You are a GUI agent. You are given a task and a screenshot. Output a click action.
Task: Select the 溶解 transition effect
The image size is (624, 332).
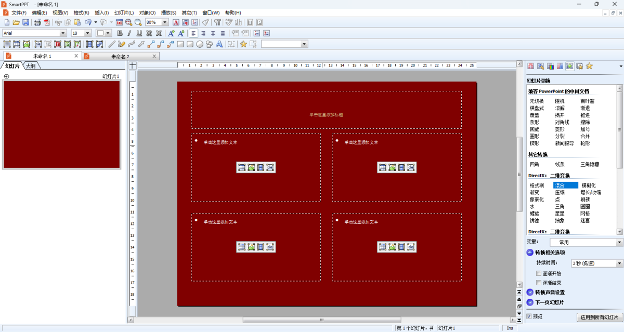[x=560, y=108]
